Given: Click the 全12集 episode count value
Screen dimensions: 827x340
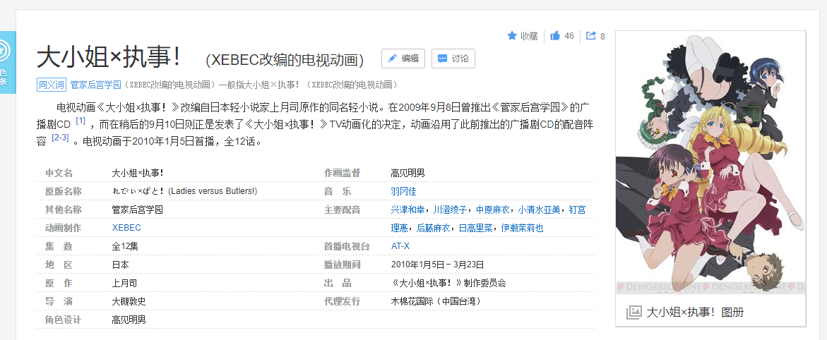Looking at the screenshot, I should [125, 246].
